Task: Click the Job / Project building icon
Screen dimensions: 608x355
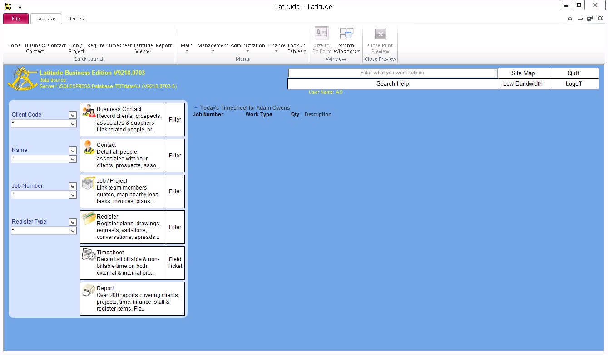Action: pyautogui.click(x=89, y=183)
